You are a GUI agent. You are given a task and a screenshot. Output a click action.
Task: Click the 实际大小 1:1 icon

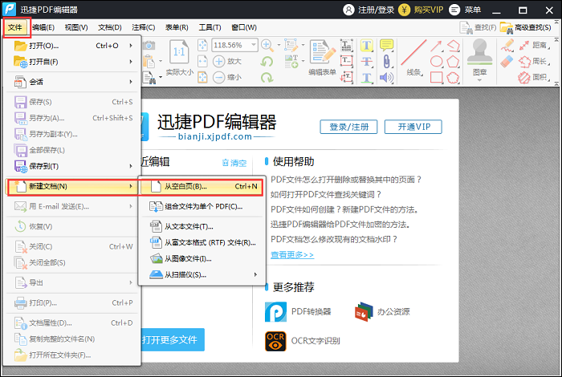click(x=179, y=52)
